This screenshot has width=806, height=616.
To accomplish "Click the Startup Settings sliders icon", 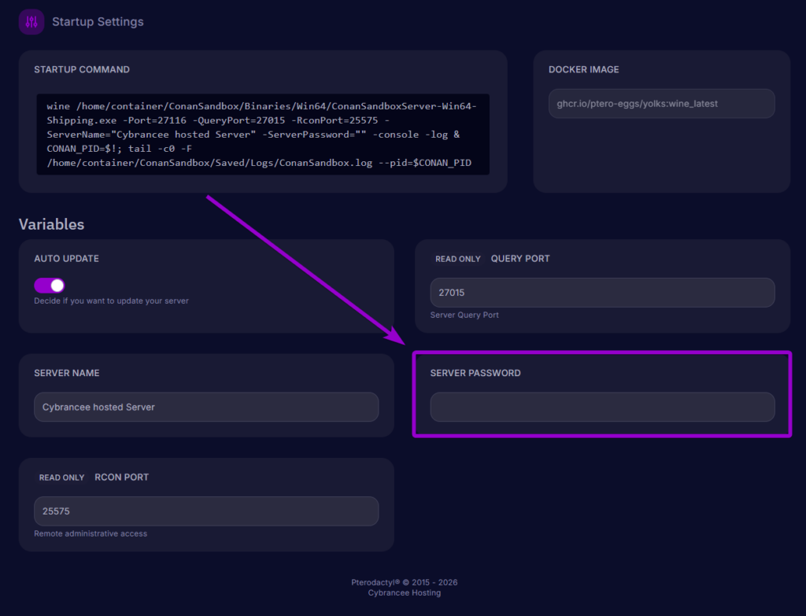I will 31,21.
